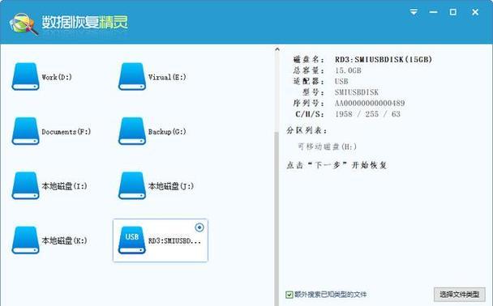Click the drive list scroll up arrow
Image resolution: width=493 pixels, height=306 pixels.
click(x=277, y=49)
